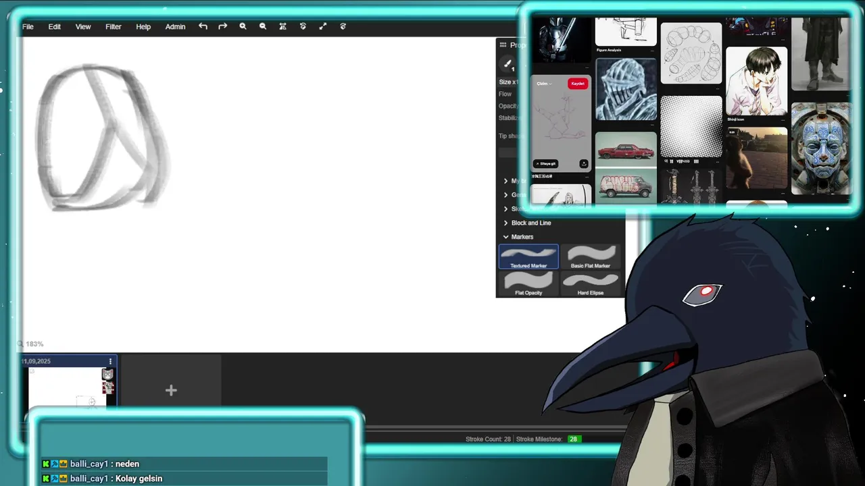This screenshot has width=865, height=486.
Task: Click the Siteye git link on pin
Action: point(546,163)
